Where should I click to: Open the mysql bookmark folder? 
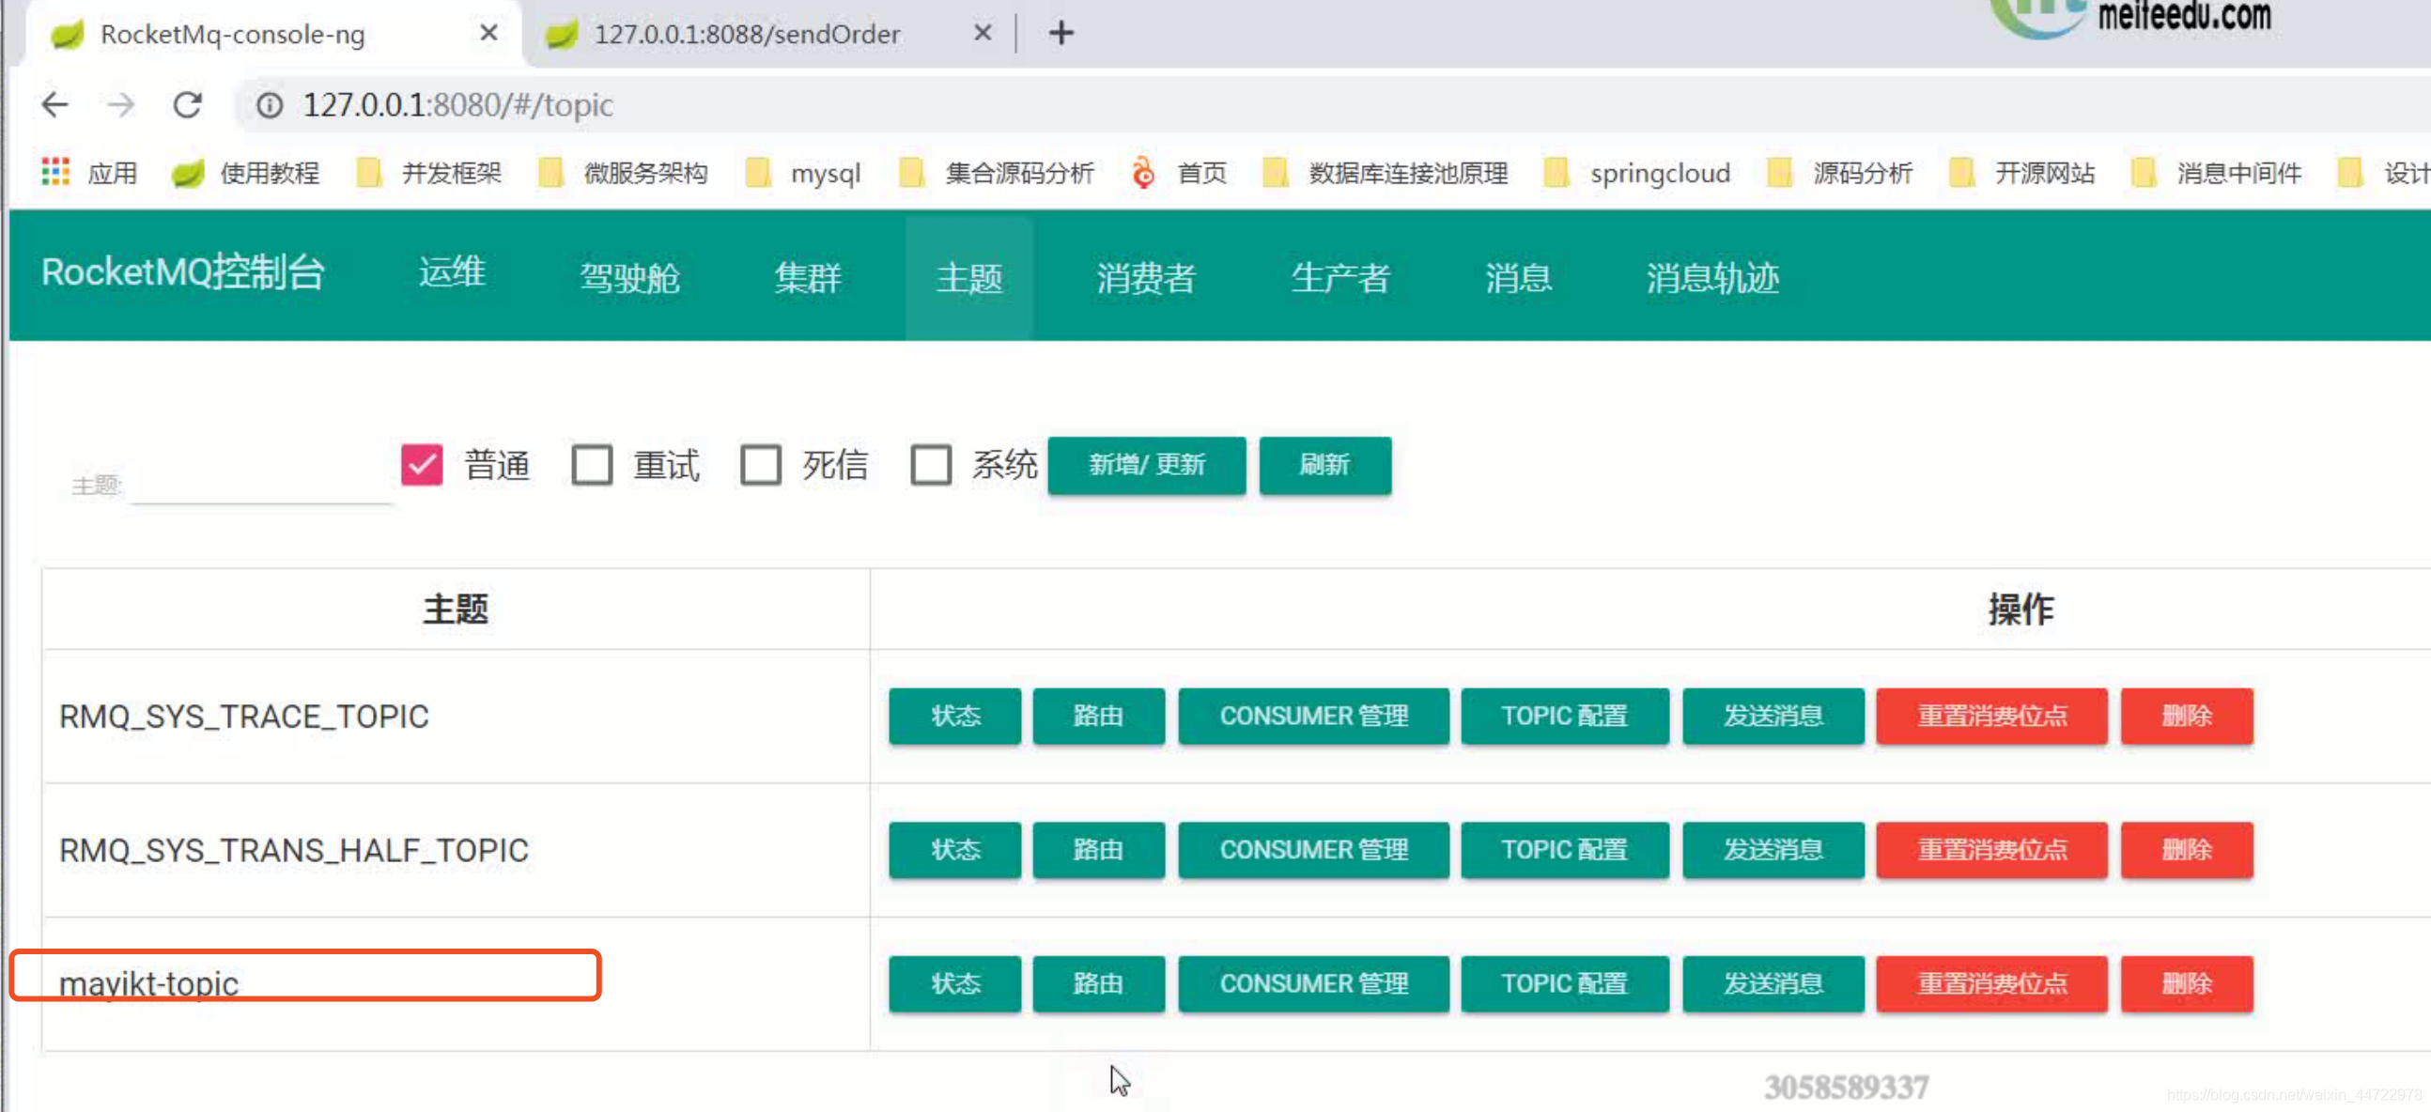click(803, 173)
